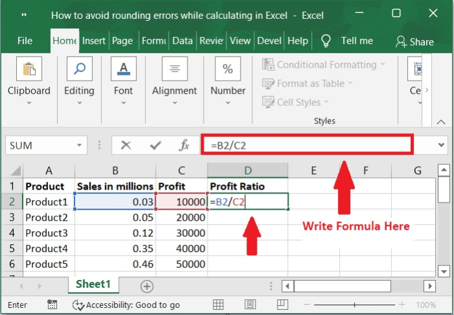Switch to the Data tab
Viewport: 454px width, 315px height.
[x=182, y=41]
